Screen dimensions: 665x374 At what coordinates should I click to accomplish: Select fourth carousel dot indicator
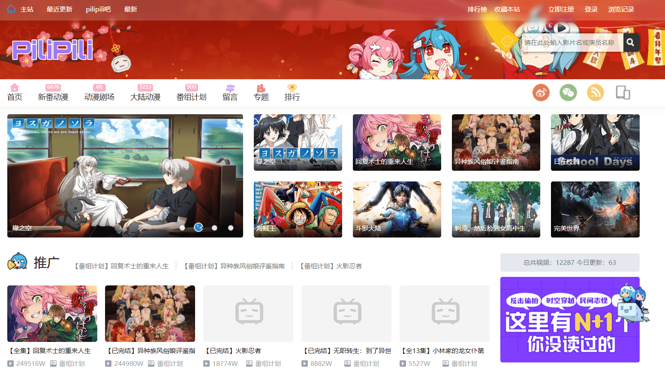tap(231, 228)
